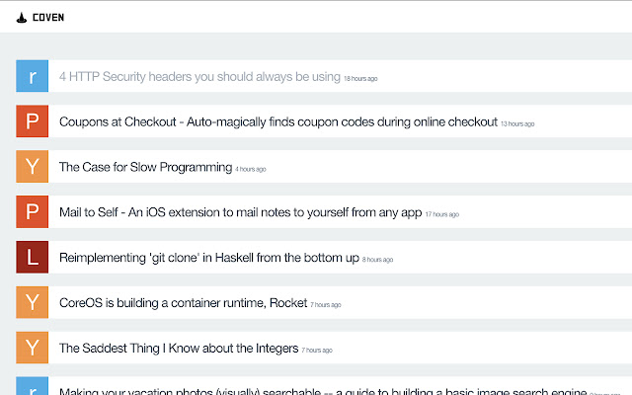Click the 'P' source icon beside Mail to Self
This screenshot has height=395, width=632.
click(x=33, y=212)
